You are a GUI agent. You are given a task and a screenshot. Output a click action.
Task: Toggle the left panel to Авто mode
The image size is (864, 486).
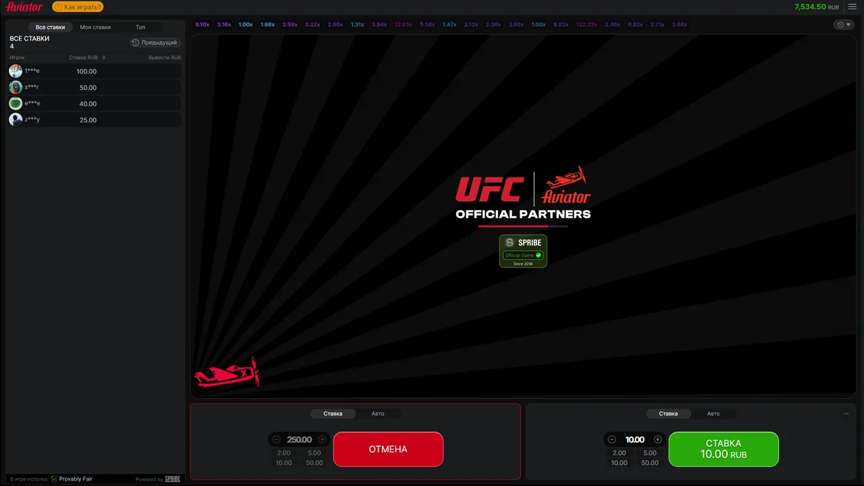[x=378, y=414]
